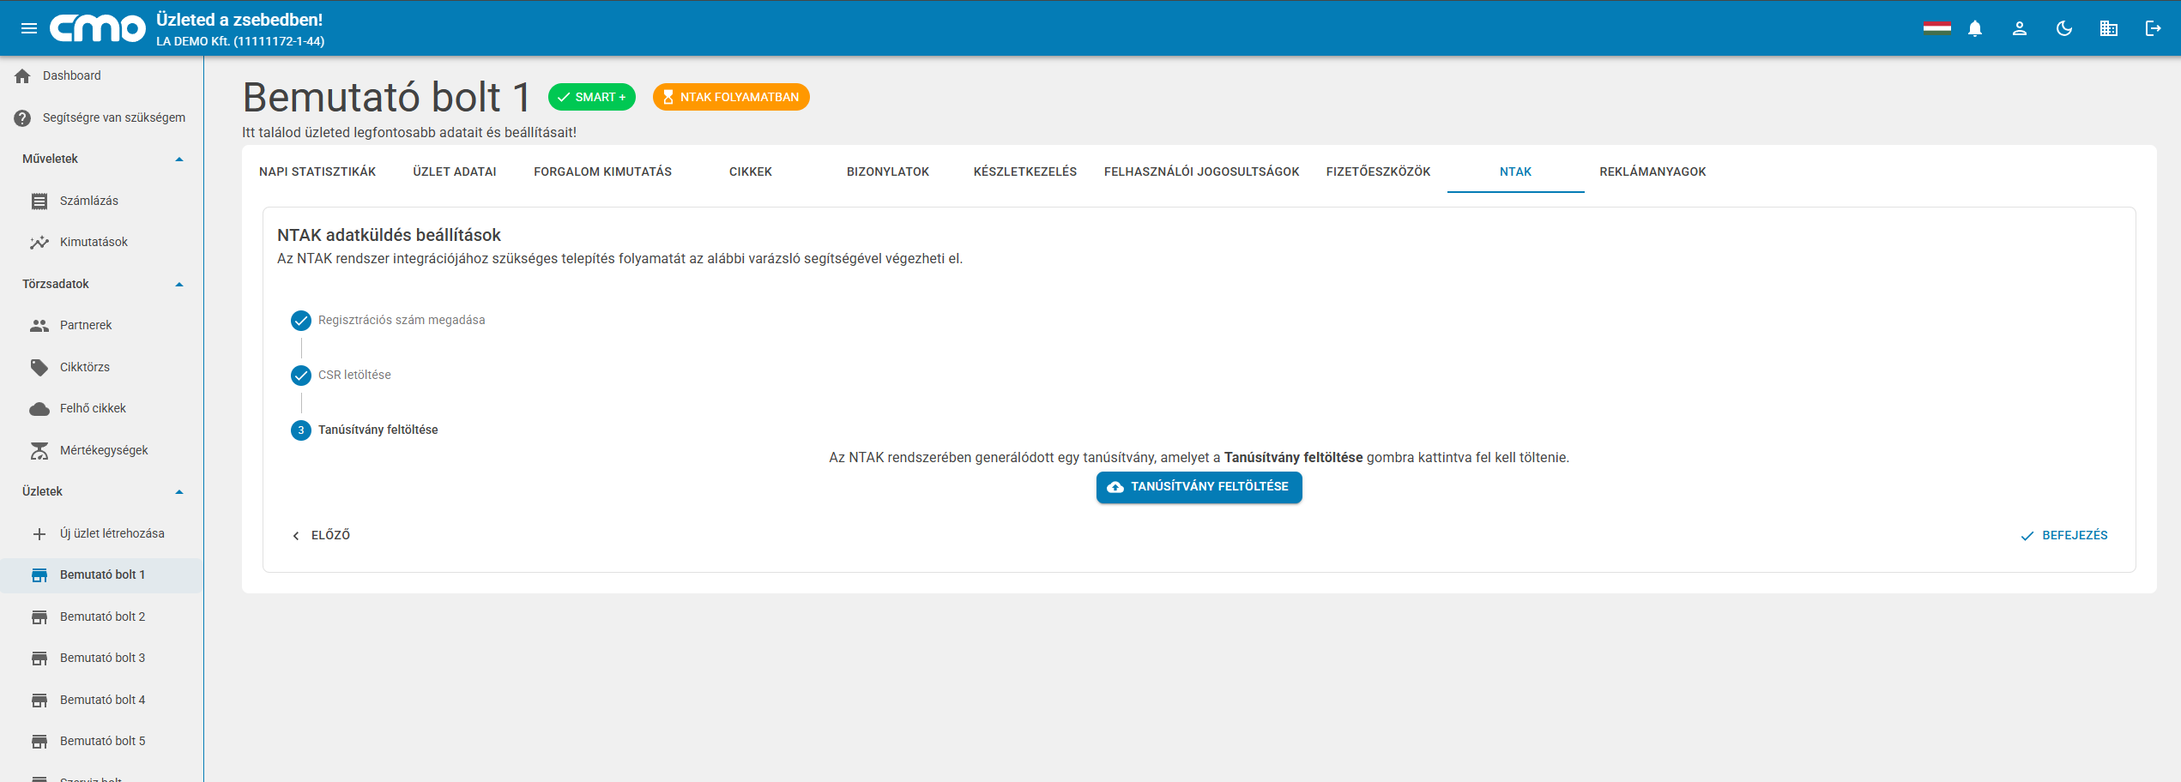
Task: Collapse the Üzletek section
Action: (179, 492)
